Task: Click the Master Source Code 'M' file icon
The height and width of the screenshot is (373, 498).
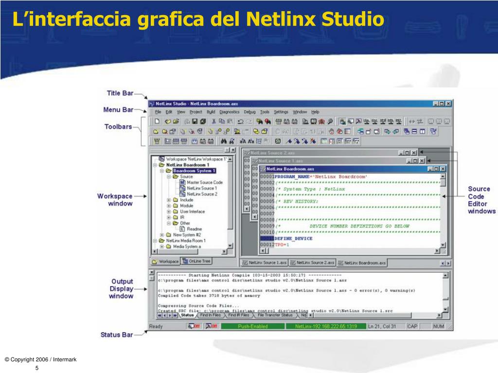Action: (x=183, y=183)
